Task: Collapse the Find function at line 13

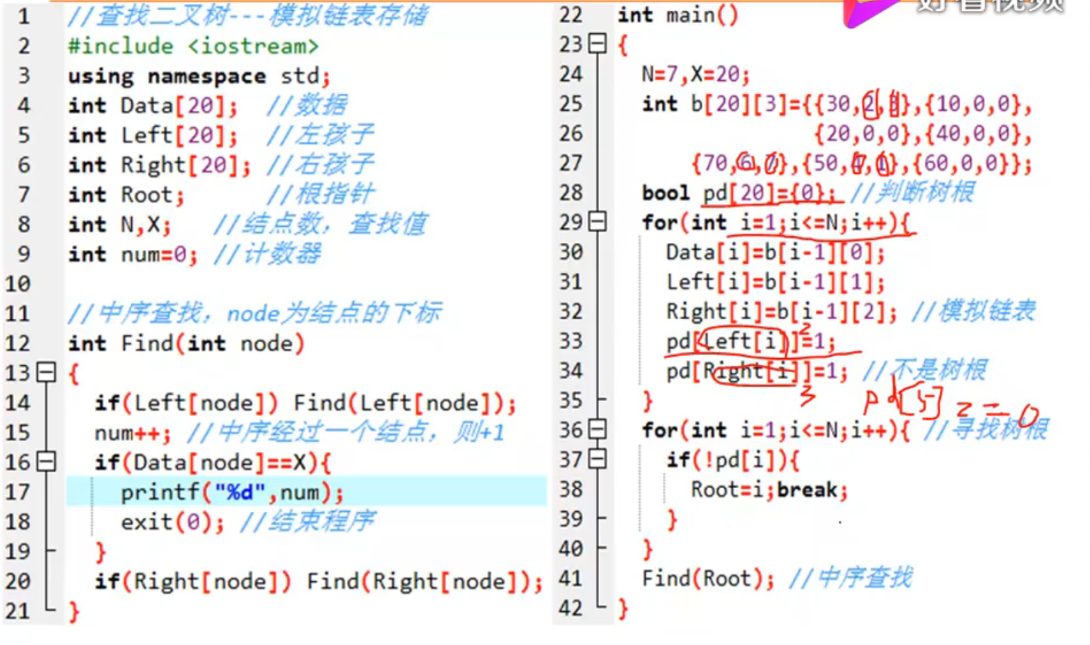Action: point(45,373)
